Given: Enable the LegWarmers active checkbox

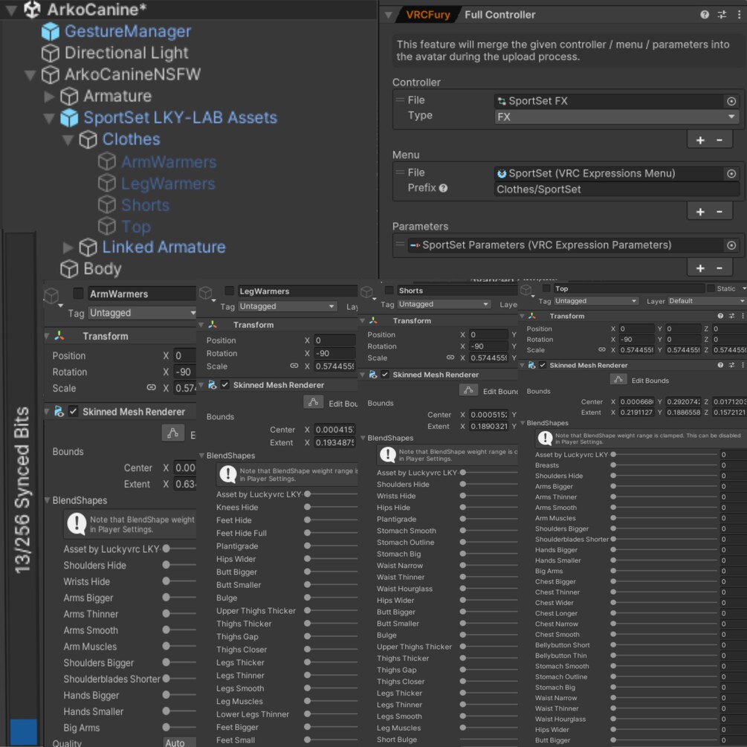Looking at the screenshot, I should click(229, 291).
